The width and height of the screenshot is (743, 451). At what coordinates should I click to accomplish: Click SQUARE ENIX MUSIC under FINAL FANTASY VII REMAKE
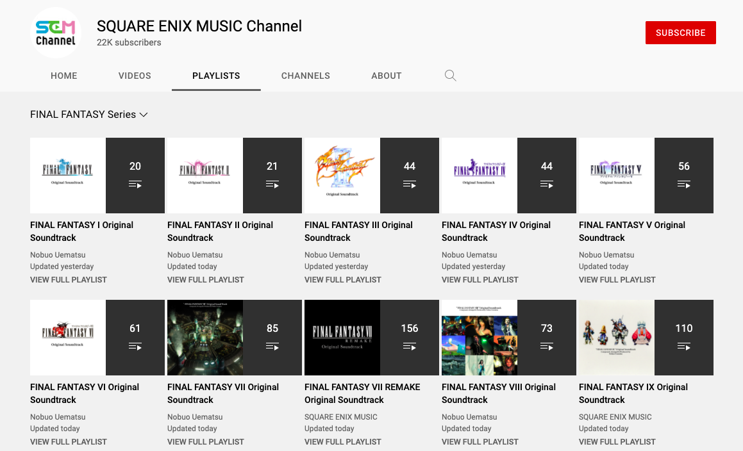[x=340, y=417]
